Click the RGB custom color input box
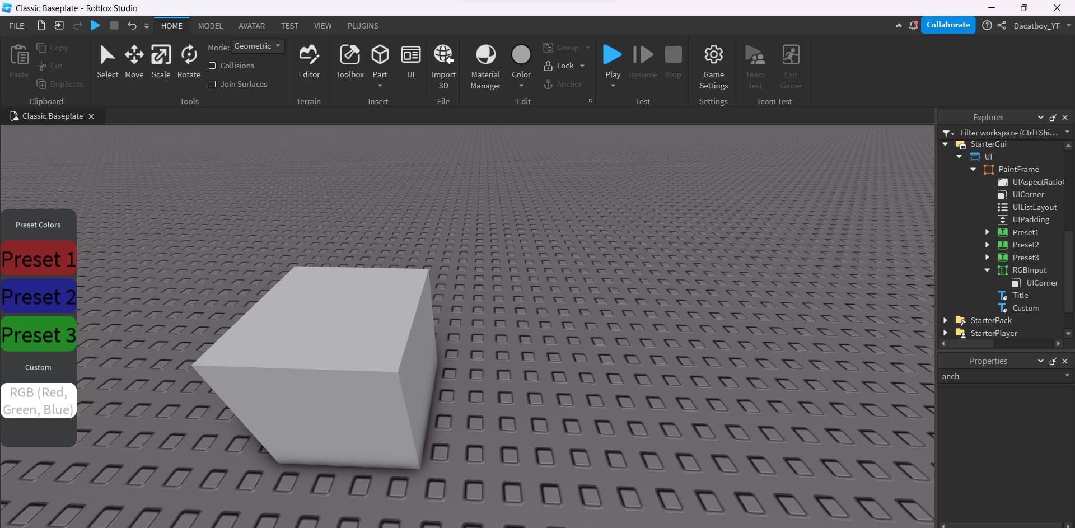 point(38,401)
